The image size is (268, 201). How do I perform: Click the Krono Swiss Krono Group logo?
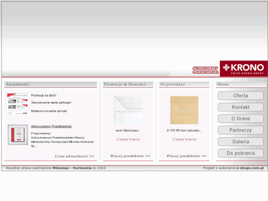click(244, 69)
